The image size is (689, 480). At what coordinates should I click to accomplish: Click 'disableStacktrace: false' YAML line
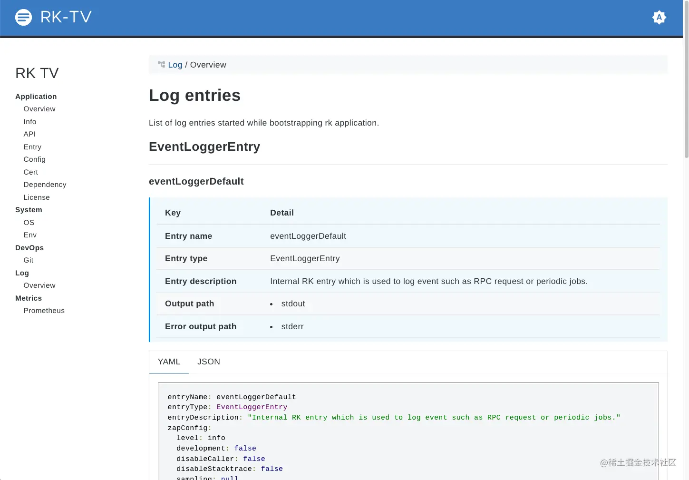230,469
